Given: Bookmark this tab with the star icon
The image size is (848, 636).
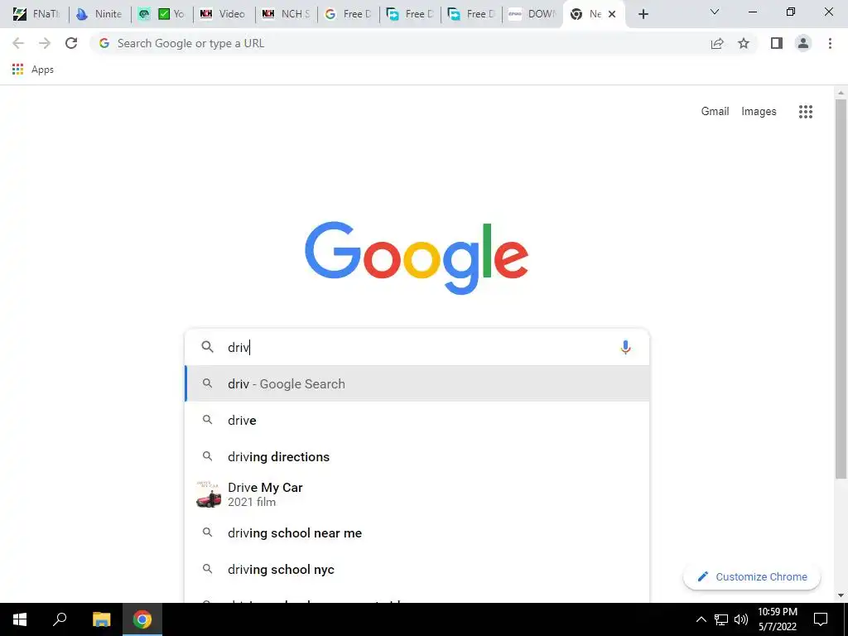Looking at the screenshot, I should tap(744, 43).
